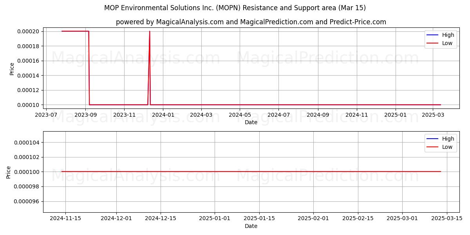Click the 2023-07 date tick label

point(47,115)
